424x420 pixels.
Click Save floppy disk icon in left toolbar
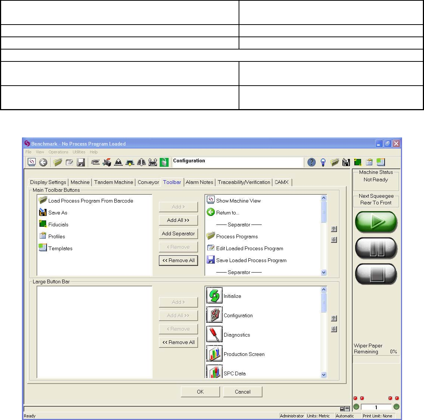[81, 162]
